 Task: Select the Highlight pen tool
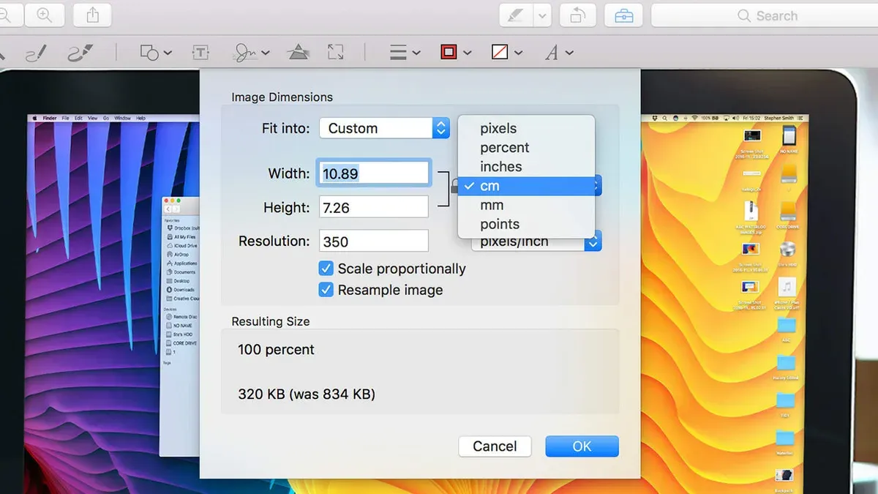(517, 15)
